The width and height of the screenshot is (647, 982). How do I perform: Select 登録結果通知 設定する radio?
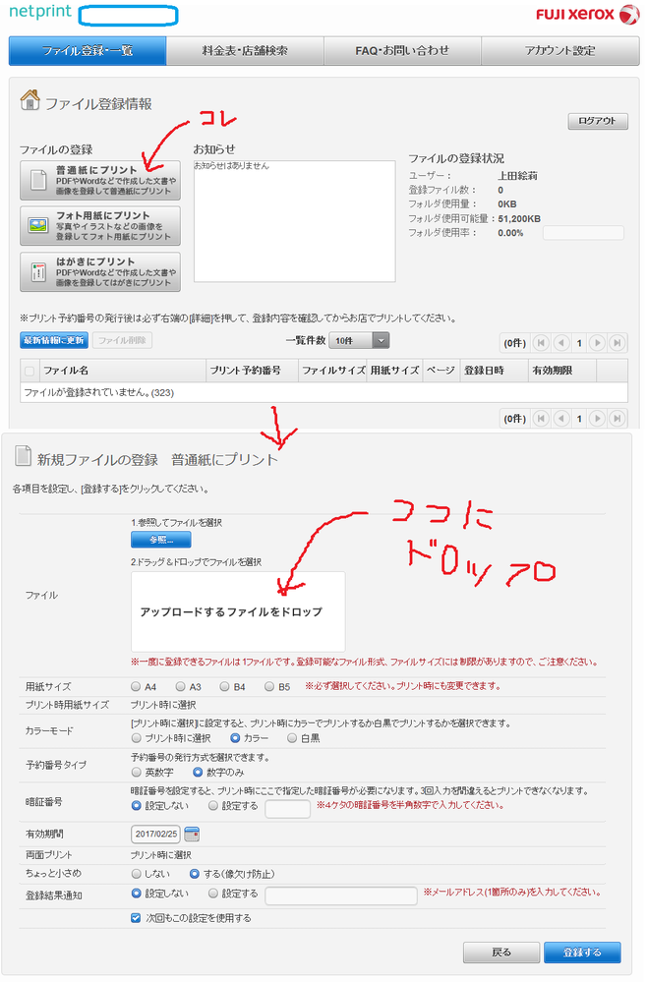pyautogui.click(x=213, y=894)
